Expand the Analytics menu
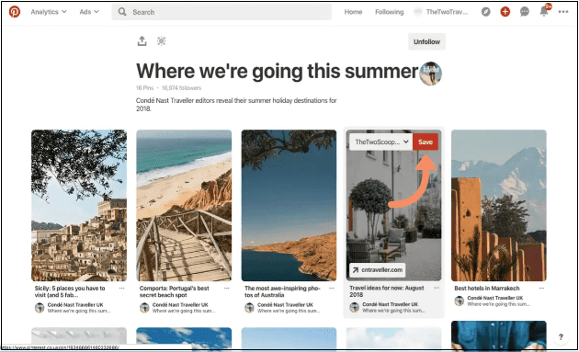This screenshot has height=352, width=579. coord(49,12)
